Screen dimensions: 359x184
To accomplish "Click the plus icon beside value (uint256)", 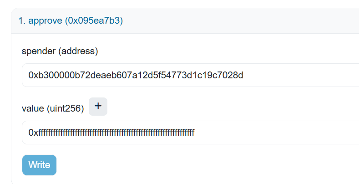I will coord(98,107).
